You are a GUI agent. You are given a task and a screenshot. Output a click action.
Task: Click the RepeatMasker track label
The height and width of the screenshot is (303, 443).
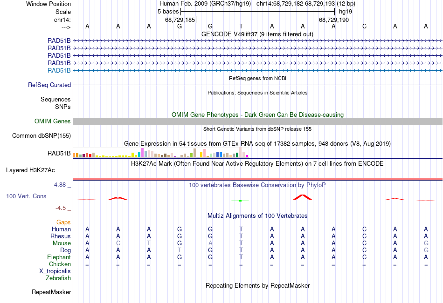51,292
